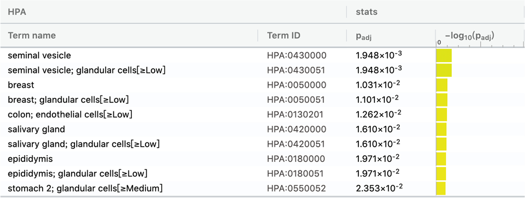Select 'breast; glandular cells[≥Low]' term
This screenshot has height=198, width=525.
tap(68, 100)
